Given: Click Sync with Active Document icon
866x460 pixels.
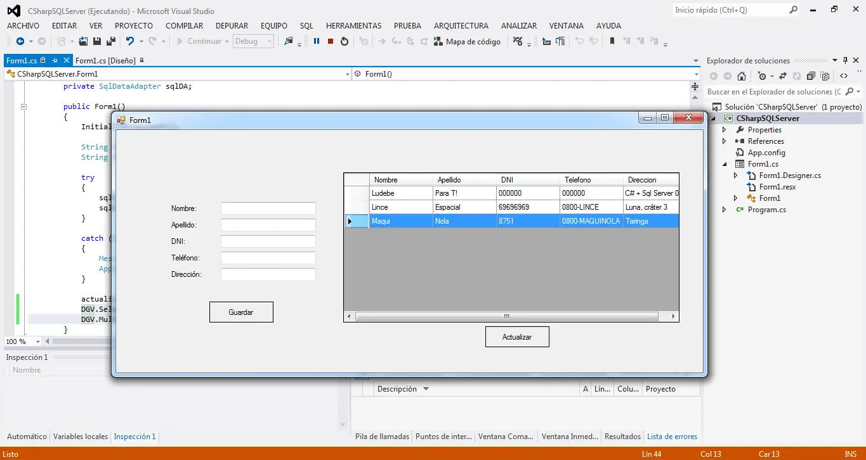Looking at the screenshot, I should coord(782,76).
